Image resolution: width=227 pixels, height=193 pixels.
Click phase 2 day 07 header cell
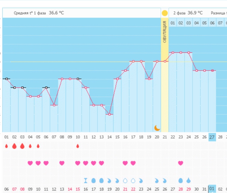click(220, 23)
